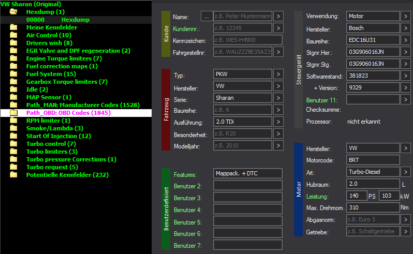
Task: Click the folder icon next to Air Control
Action: click(14, 35)
